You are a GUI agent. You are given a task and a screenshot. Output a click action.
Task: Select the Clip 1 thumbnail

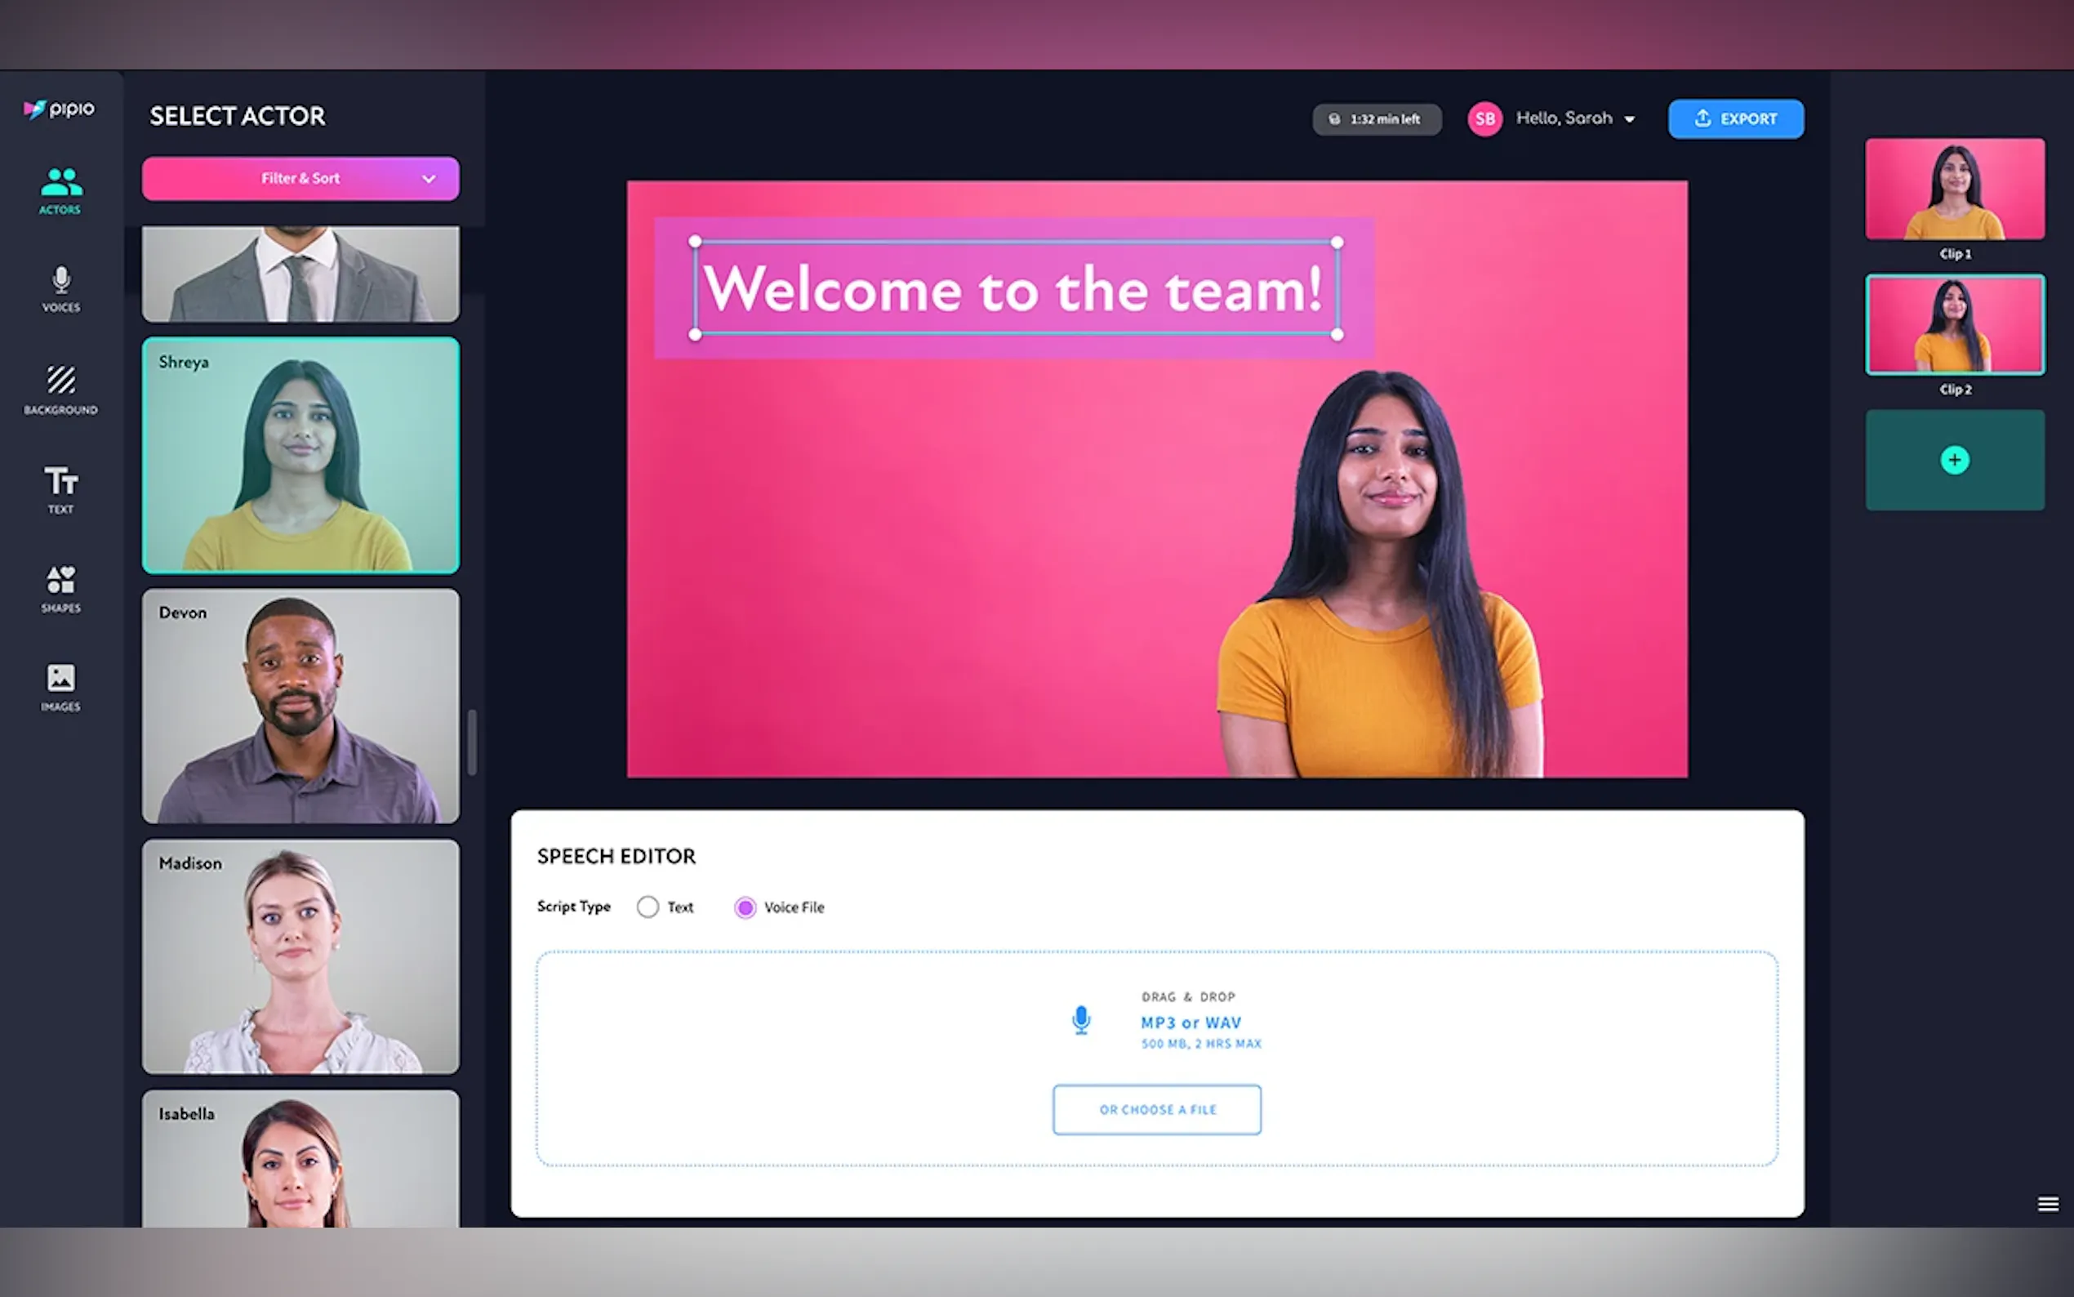(x=1954, y=189)
